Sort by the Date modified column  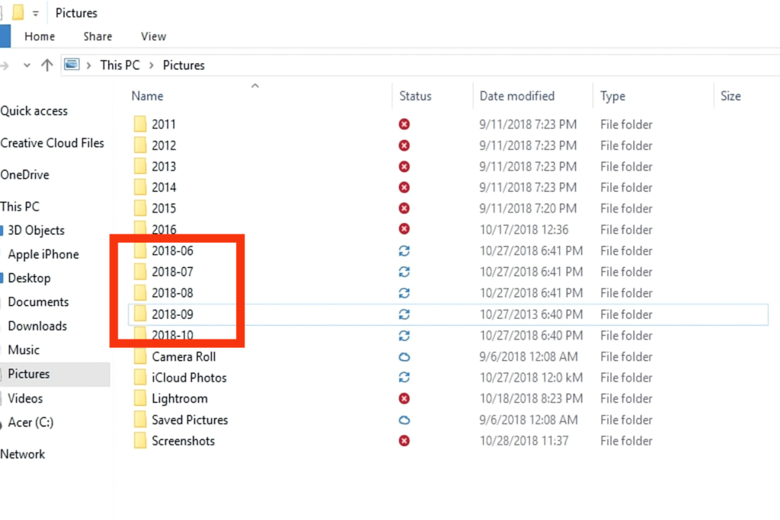tap(516, 96)
